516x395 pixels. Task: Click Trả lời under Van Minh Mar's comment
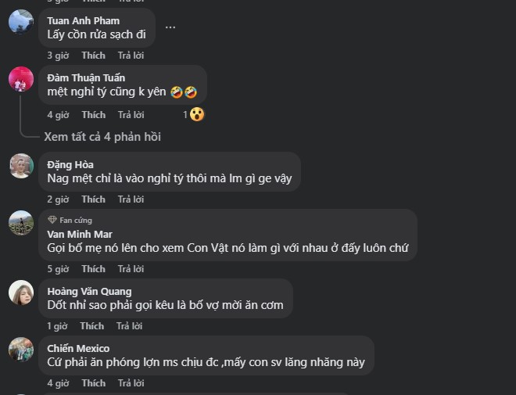[131, 269]
